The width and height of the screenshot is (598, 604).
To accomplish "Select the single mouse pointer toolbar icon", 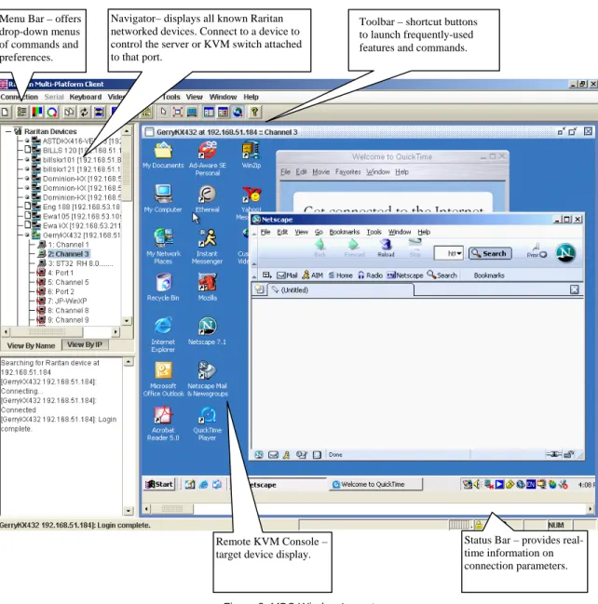I will coord(163,112).
